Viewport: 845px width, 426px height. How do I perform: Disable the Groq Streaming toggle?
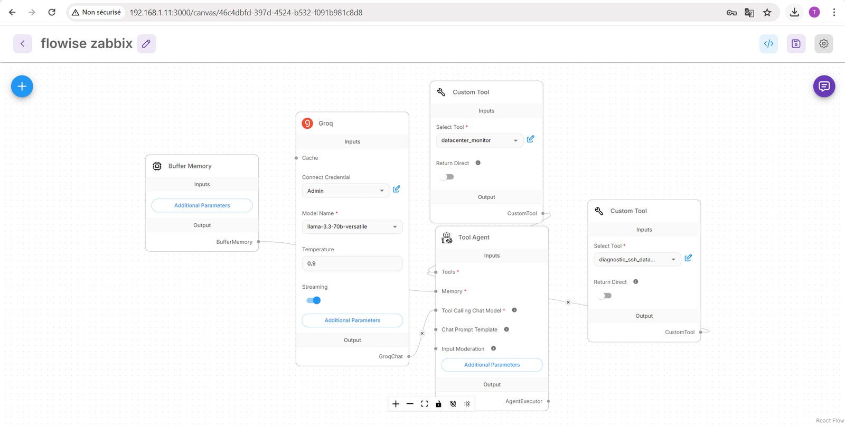point(314,300)
